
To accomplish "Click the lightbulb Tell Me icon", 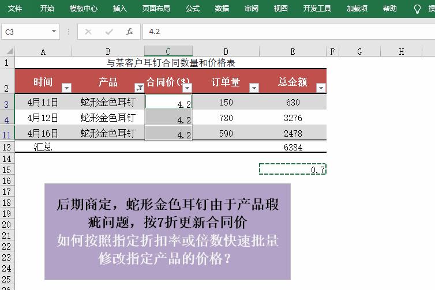I will point(417,9).
